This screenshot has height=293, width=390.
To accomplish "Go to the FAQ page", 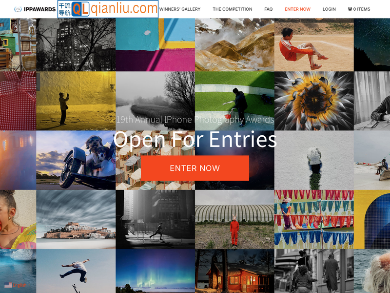I will coord(269,9).
